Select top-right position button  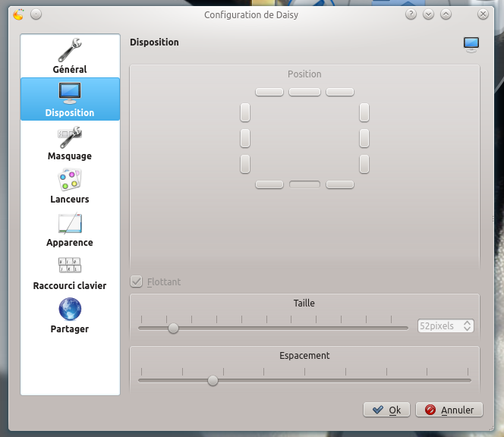tap(340, 93)
